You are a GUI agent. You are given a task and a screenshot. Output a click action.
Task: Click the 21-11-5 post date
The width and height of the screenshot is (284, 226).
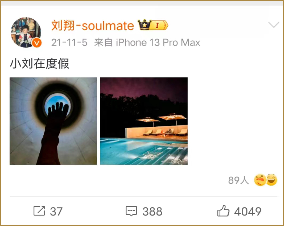pos(69,43)
